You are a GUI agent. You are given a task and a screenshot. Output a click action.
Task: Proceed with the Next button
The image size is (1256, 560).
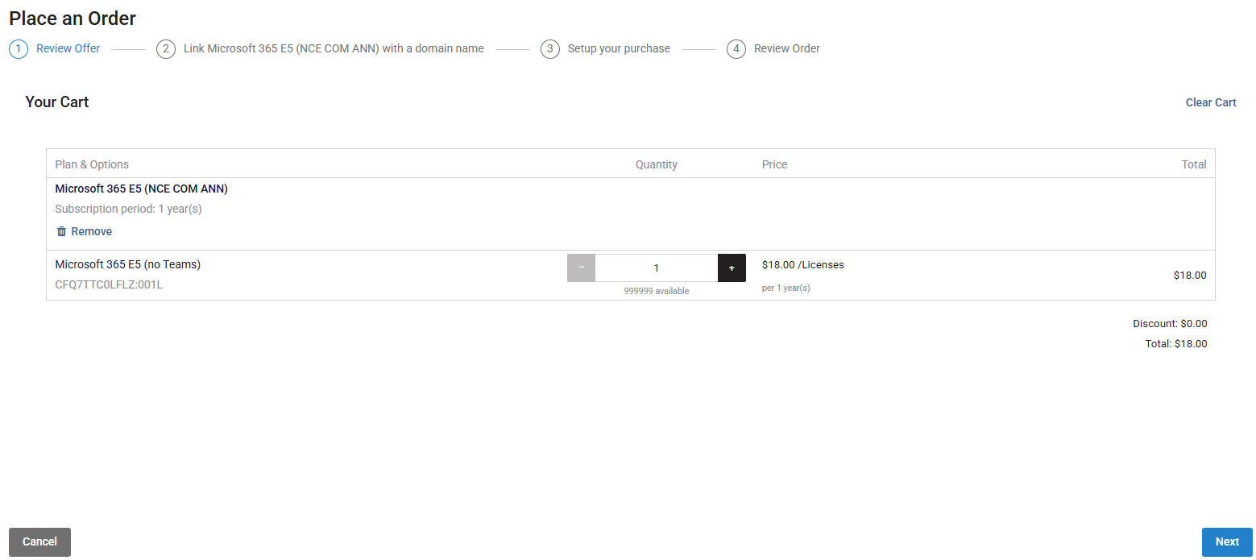1227,541
